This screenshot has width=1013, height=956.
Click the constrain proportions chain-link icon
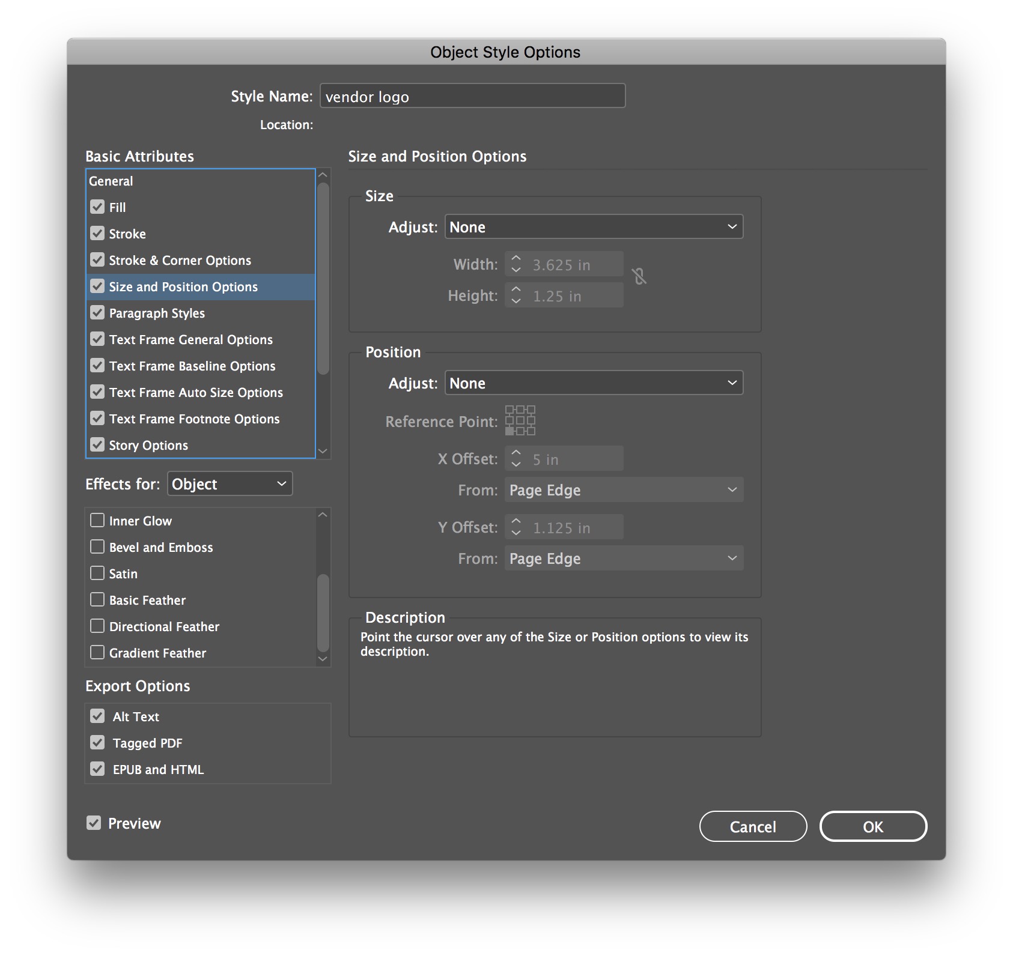[x=639, y=277]
